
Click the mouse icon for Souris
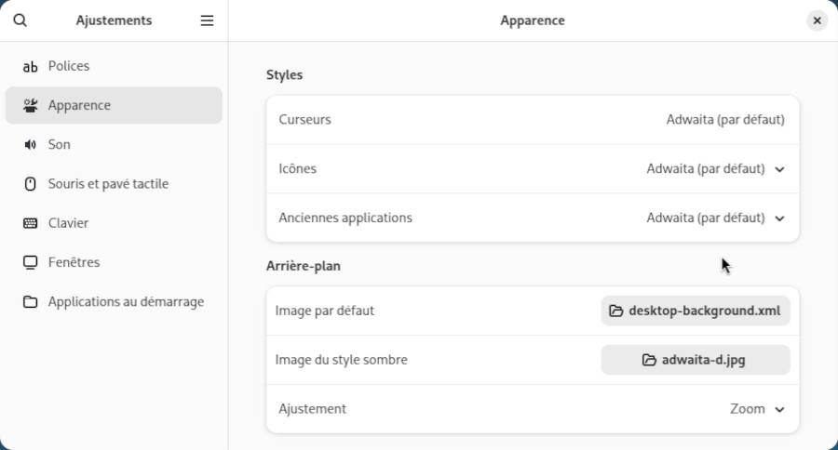[x=30, y=184]
